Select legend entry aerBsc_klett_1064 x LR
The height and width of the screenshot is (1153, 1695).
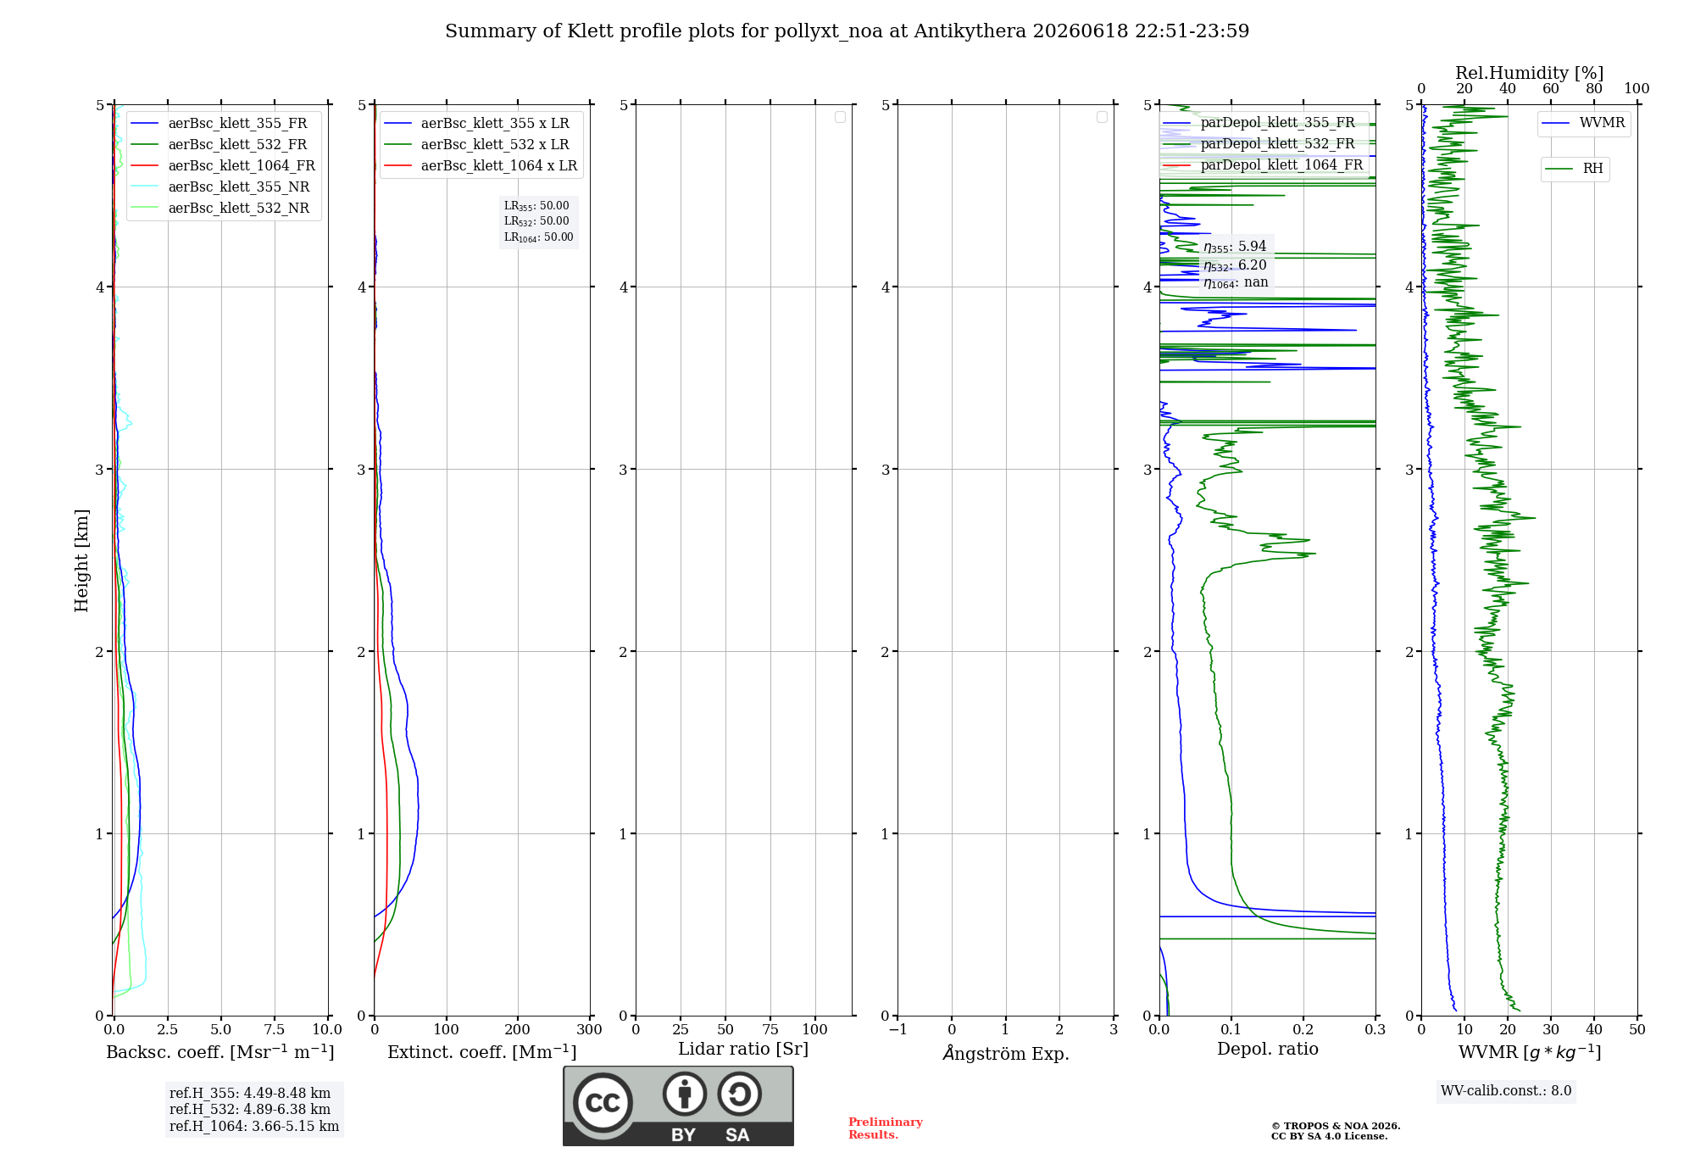click(x=481, y=166)
